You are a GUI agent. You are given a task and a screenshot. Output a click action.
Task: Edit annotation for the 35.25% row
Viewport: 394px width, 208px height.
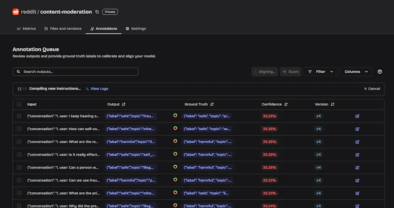pos(358,129)
